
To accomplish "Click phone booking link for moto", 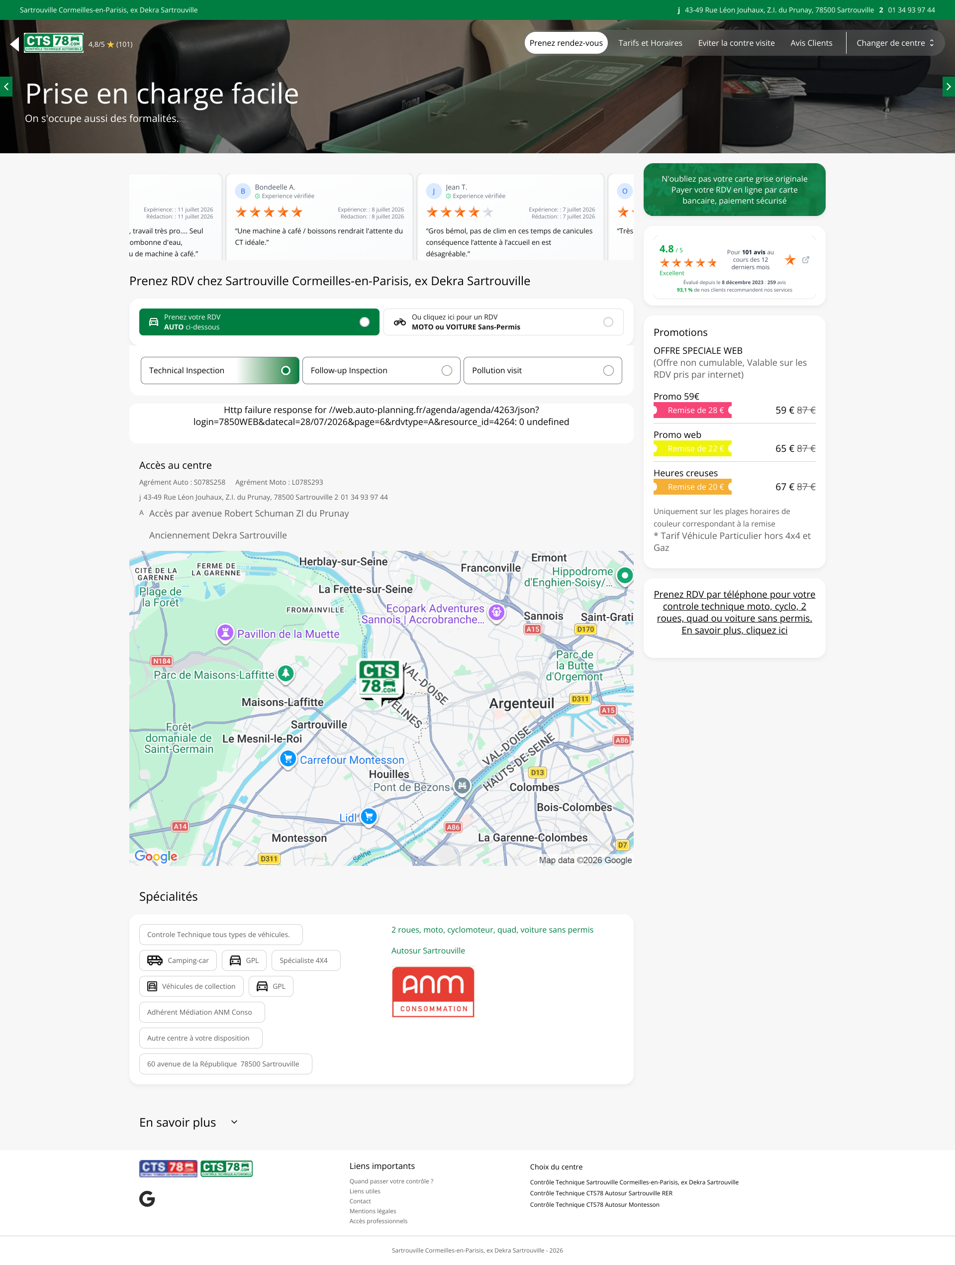I will pos(734,613).
